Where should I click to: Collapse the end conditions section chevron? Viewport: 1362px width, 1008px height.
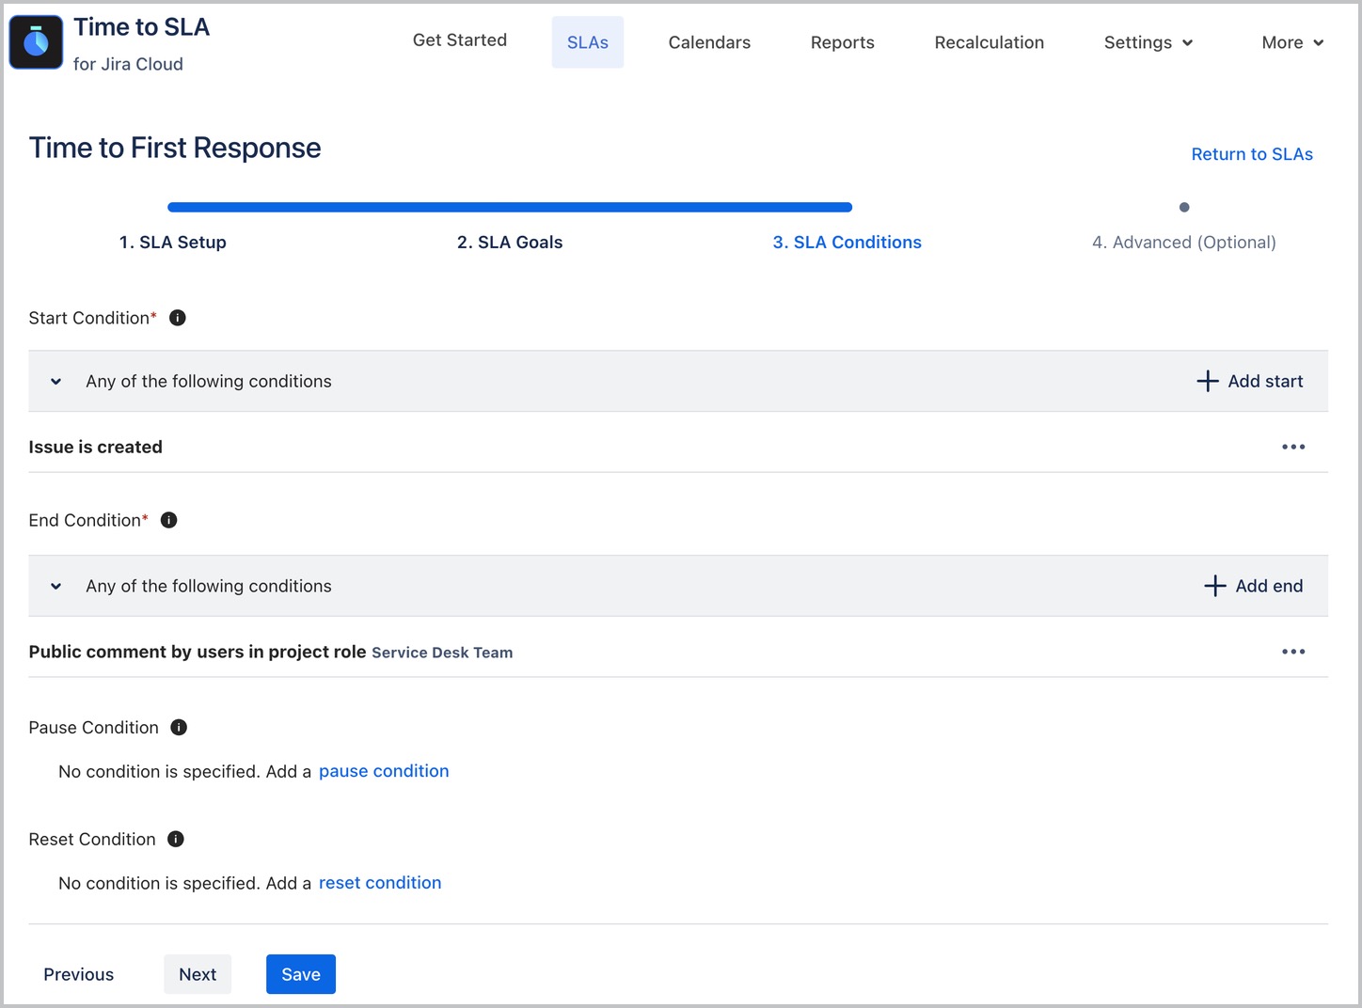[x=55, y=585]
